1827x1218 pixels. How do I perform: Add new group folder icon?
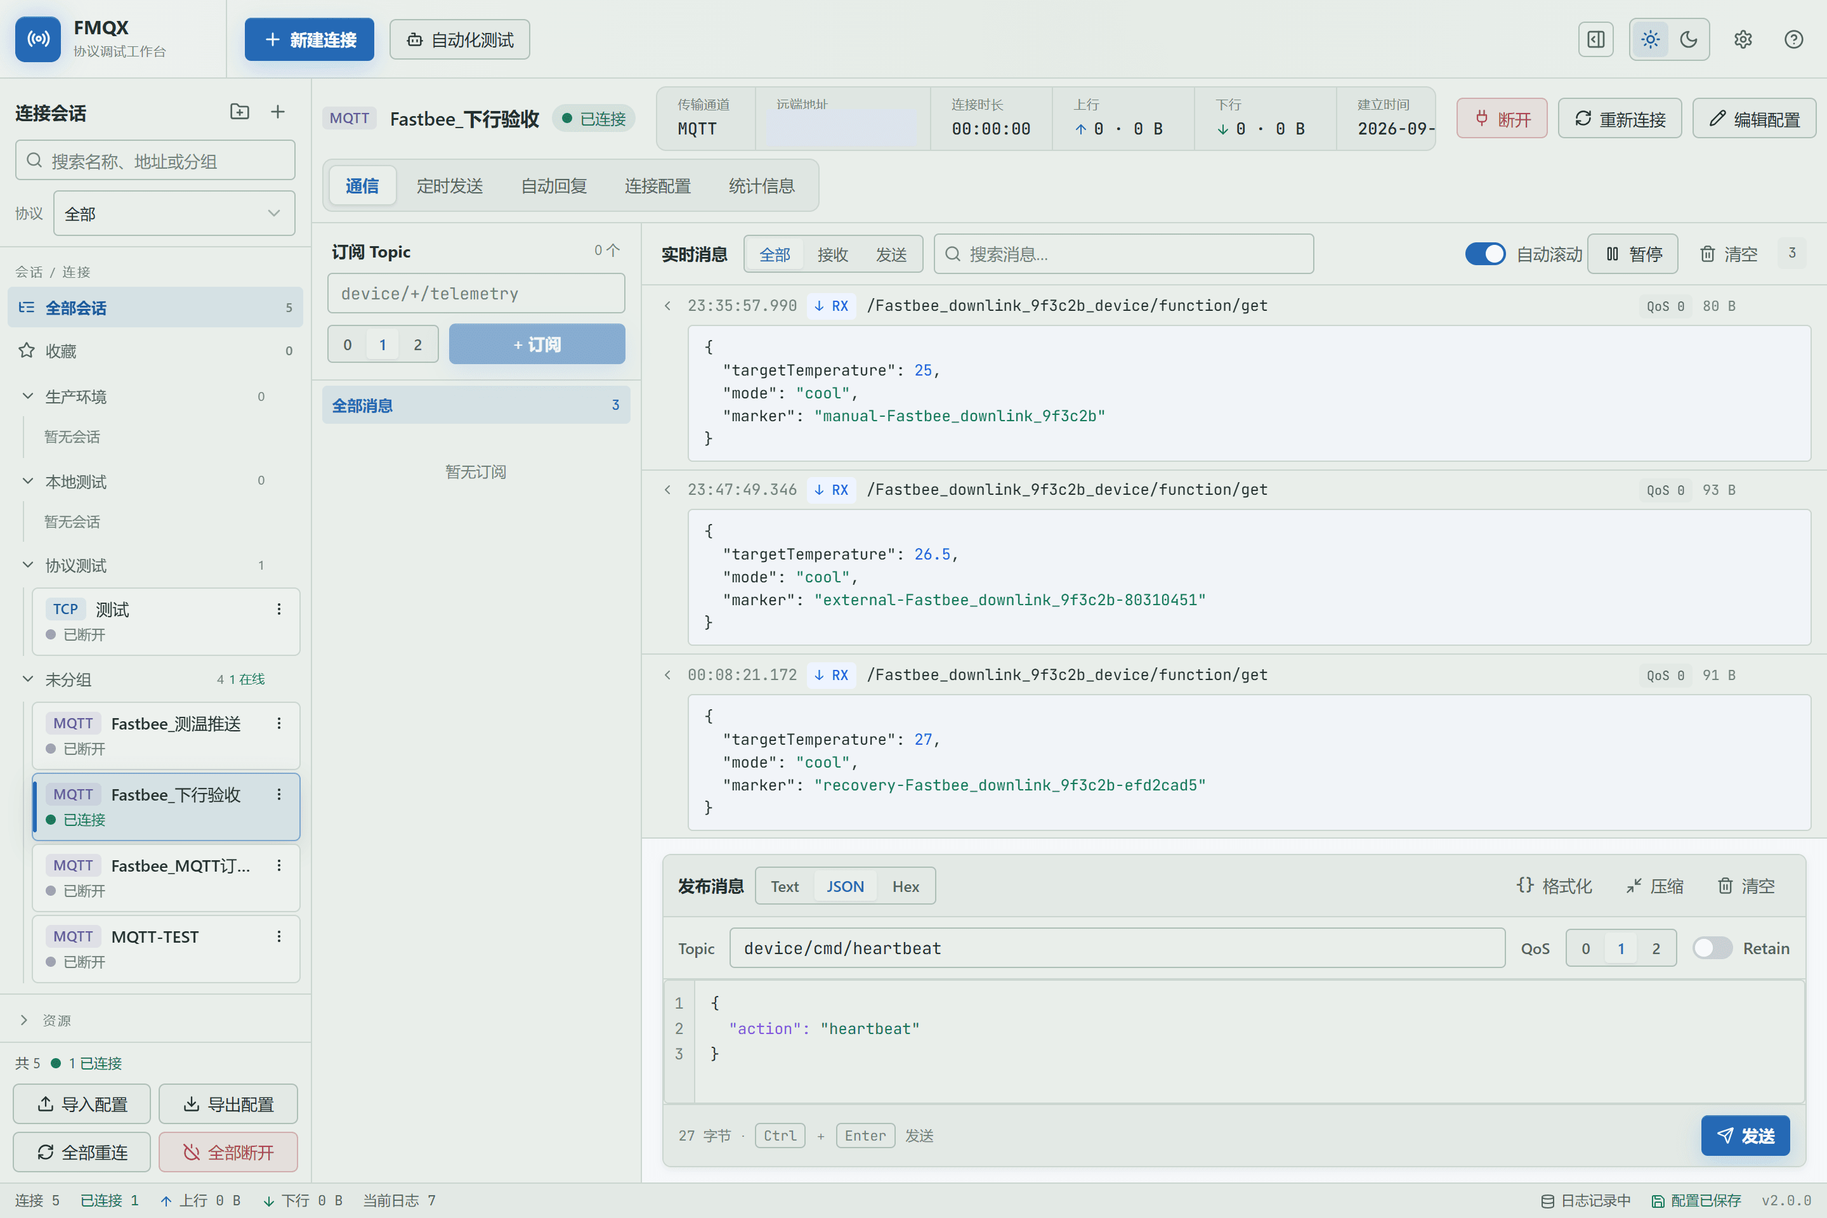pos(240,112)
